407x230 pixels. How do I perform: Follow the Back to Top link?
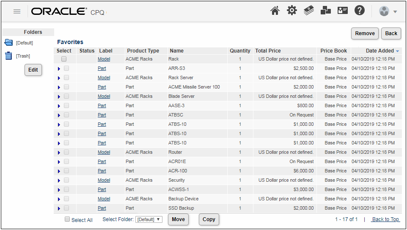[385, 219]
